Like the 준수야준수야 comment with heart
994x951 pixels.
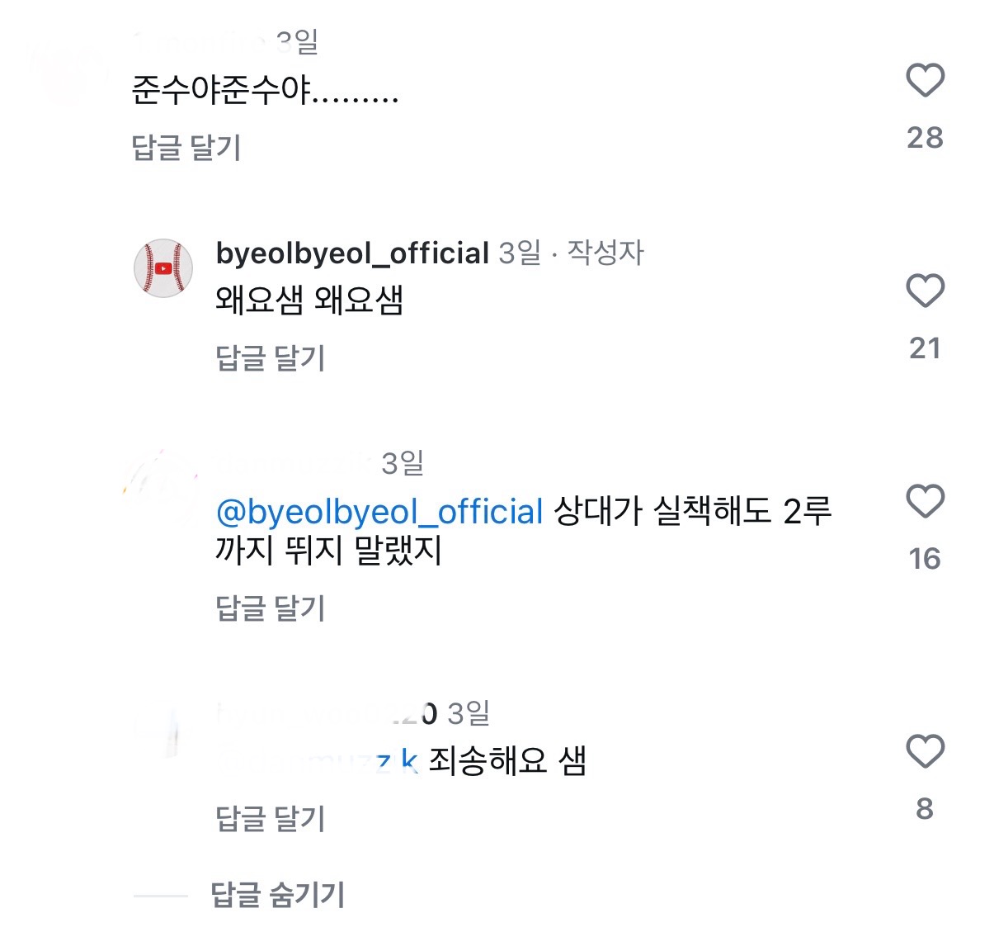tap(925, 80)
